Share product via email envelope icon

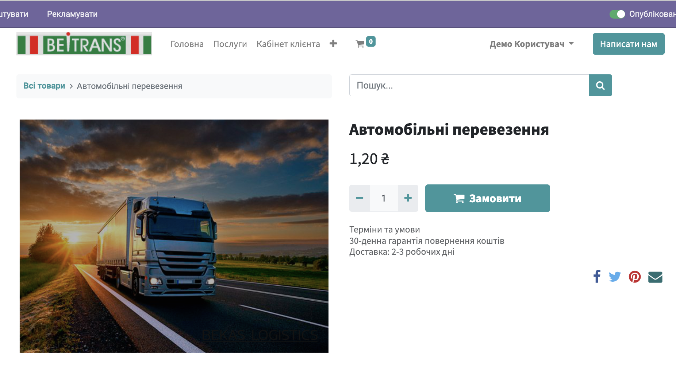[x=655, y=277]
